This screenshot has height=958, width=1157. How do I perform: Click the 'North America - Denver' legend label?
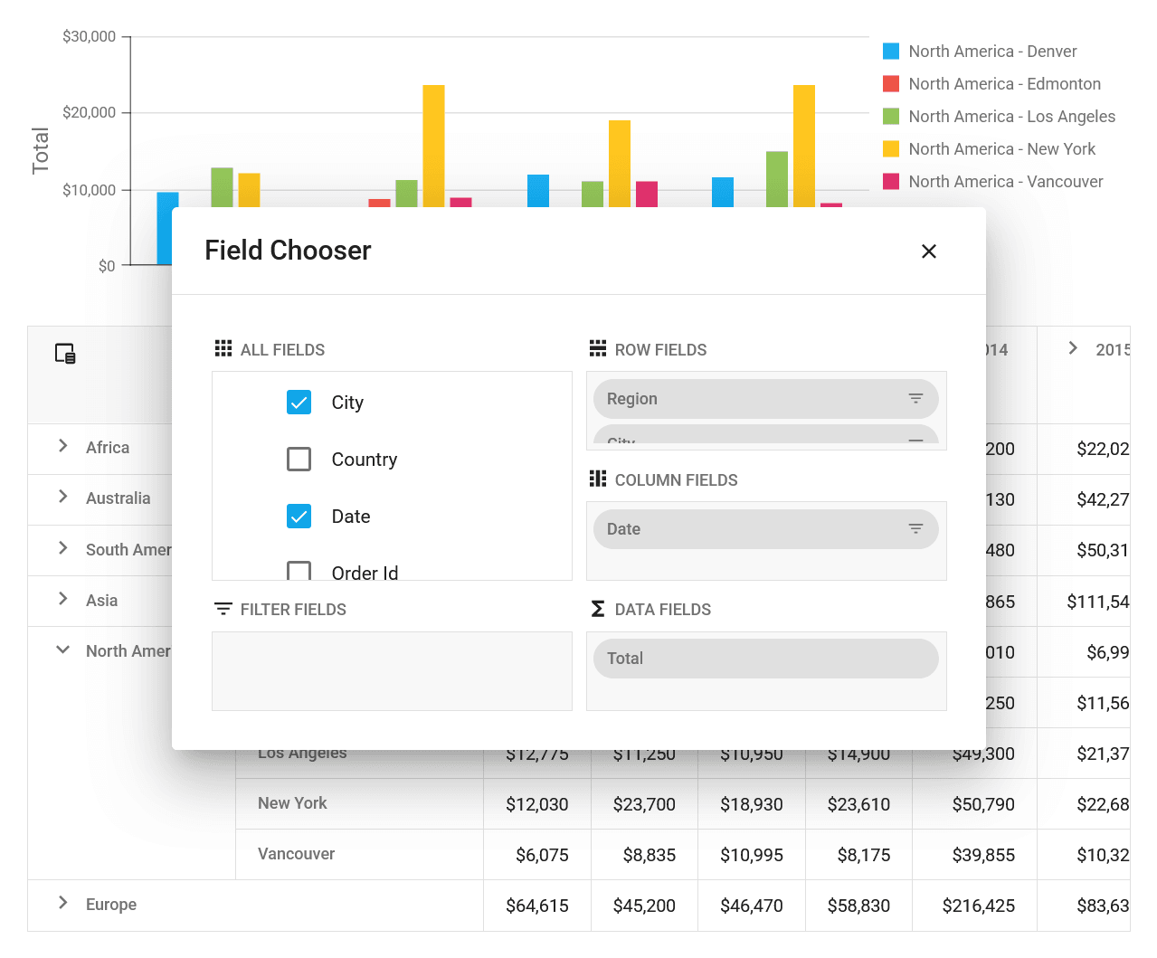992,52
